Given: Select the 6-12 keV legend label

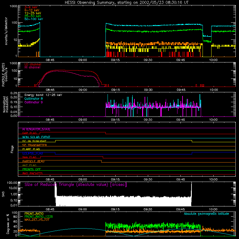Looking at the screenshot, I should pyautogui.click(x=32, y=10).
